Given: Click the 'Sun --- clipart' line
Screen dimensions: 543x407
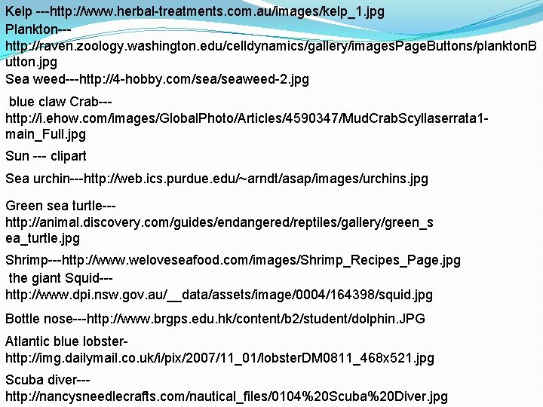Looking at the screenshot, I should (x=46, y=156).
